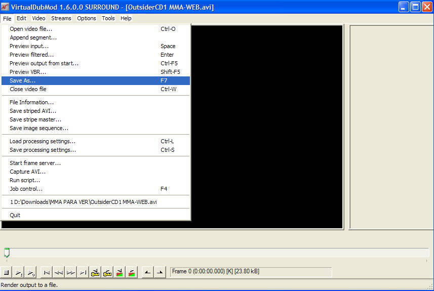Open File Information dialog entry

(x=96, y=102)
